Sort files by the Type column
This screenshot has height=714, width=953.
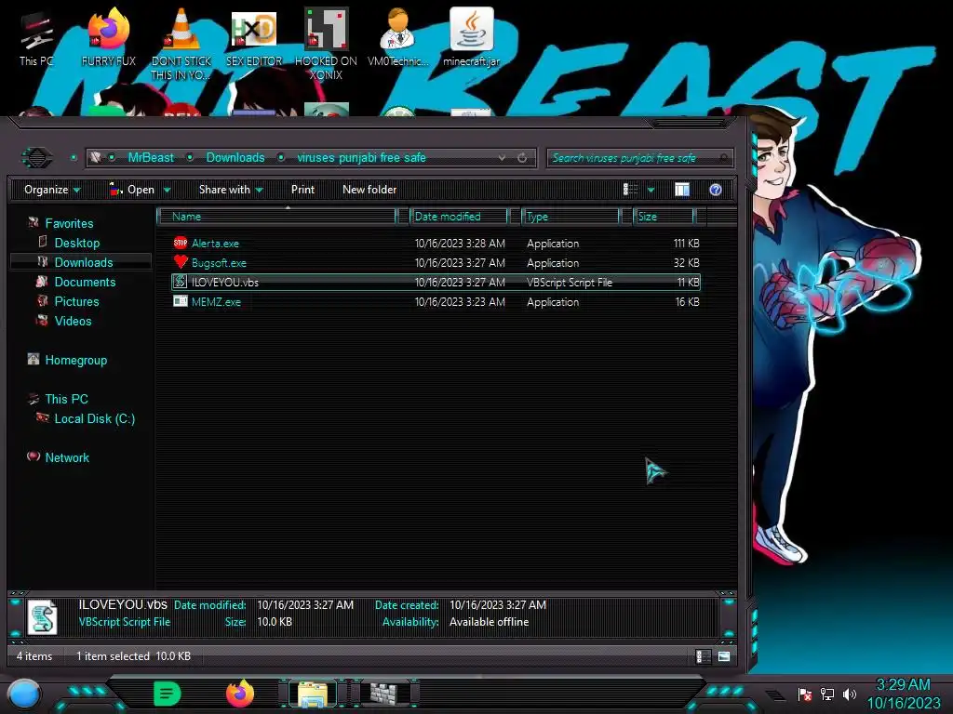(570, 216)
